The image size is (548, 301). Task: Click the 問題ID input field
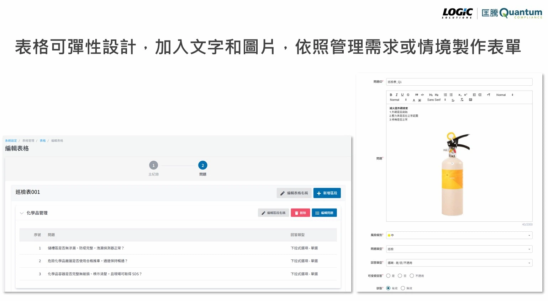coord(459,82)
